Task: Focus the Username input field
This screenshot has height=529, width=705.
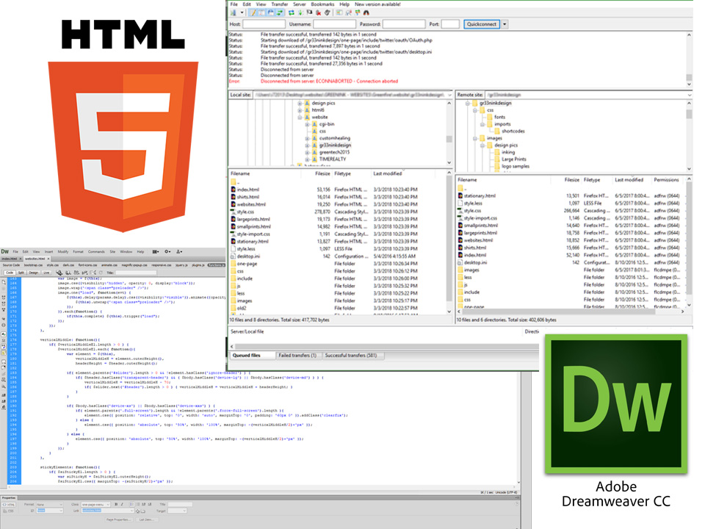Action: pyautogui.click(x=335, y=24)
